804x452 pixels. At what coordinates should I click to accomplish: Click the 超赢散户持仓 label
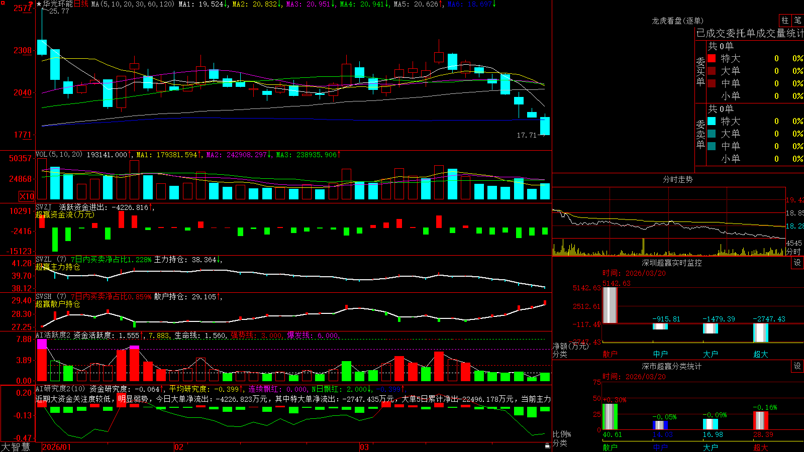58,304
